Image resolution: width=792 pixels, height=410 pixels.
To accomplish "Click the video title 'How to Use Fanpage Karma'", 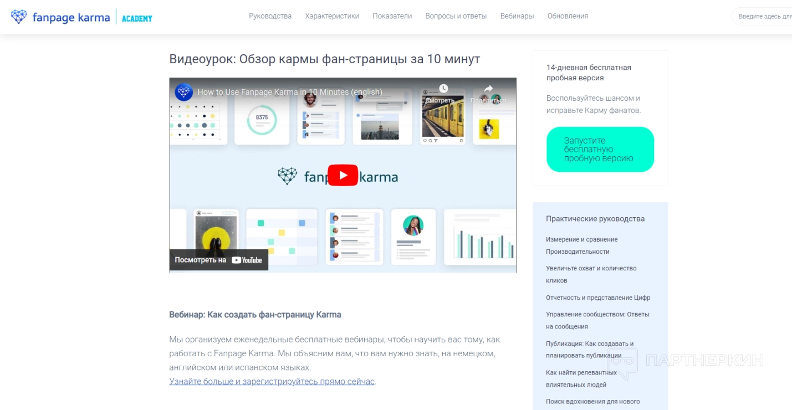I will [x=290, y=92].
